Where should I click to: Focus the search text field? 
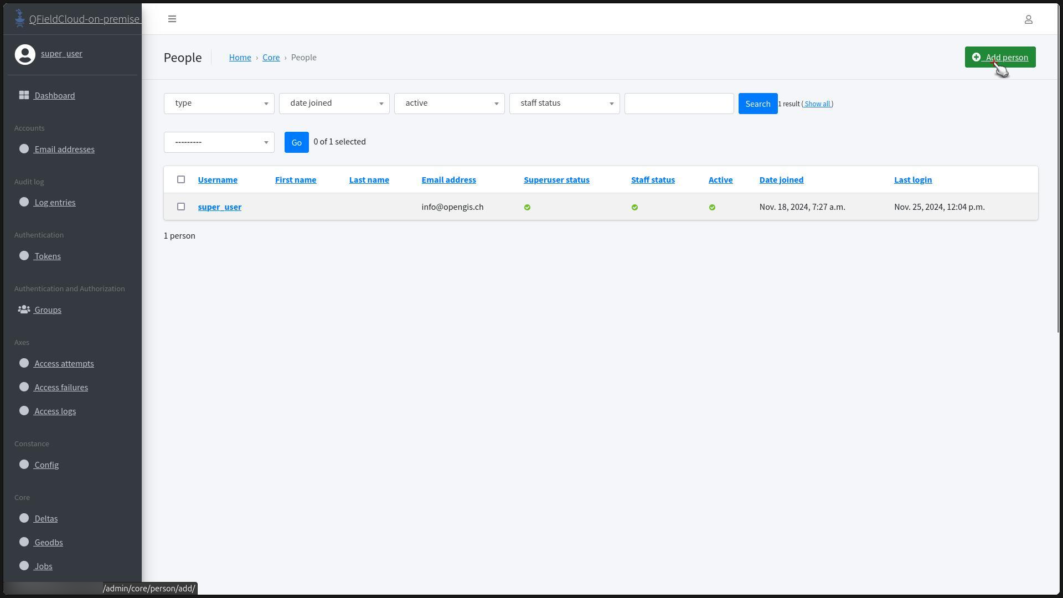click(x=679, y=104)
